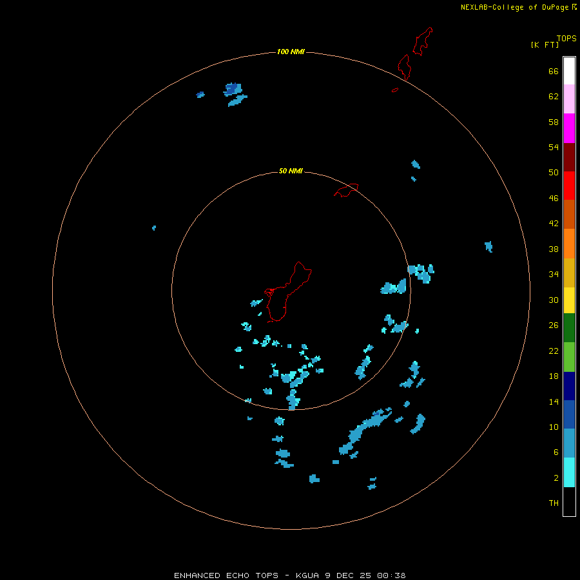Click the light pink 62 kft legend swatch
The height and width of the screenshot is (580, 580).
coord(569,99)
